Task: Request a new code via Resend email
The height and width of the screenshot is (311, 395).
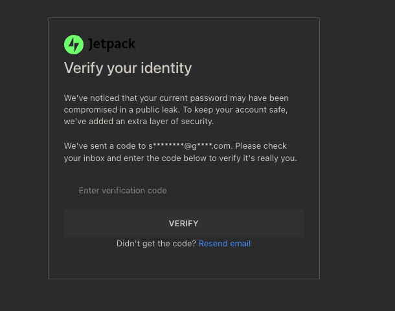Action: click(x=225, y=244)
